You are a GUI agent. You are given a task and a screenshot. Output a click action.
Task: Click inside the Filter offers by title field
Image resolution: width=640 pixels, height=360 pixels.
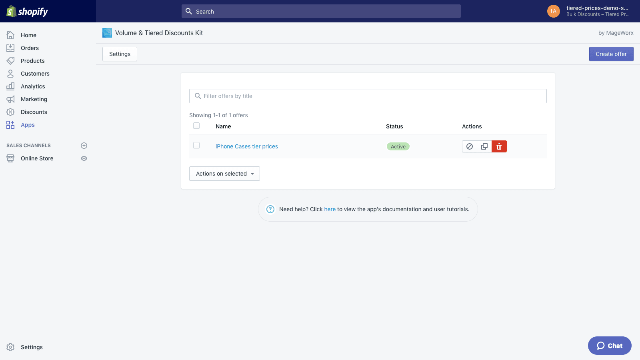[x=368, y=96]
